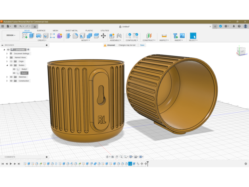Open the MODIFY dropdown menu label
Viewport: 249px width, 187px height.
click(x=85, y=40)
